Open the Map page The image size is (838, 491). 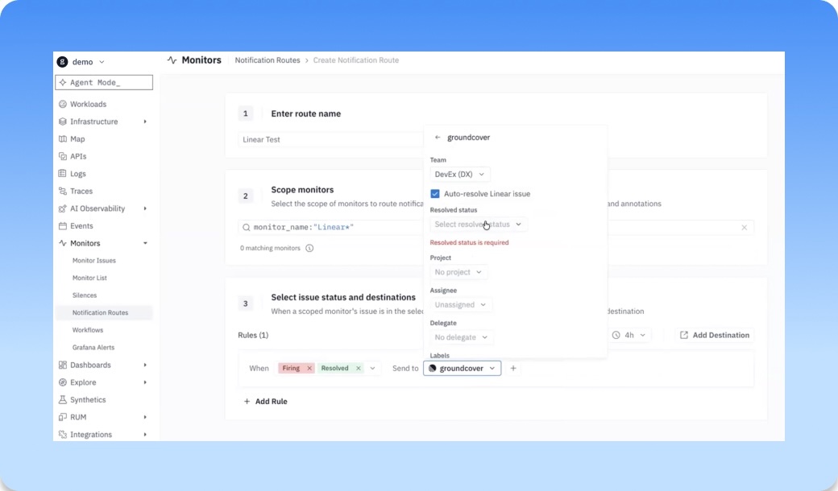click(77, 138)
